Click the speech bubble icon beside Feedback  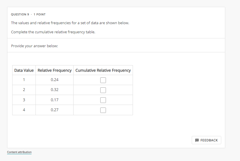pos(197,140)
